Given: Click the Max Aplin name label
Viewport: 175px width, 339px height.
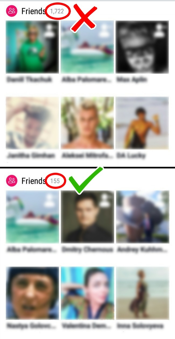Looking at the screenshot, I should (132, 80).
